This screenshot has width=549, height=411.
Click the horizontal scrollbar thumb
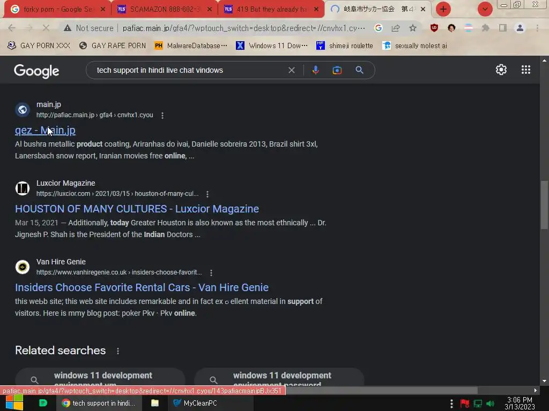[382, 390]
